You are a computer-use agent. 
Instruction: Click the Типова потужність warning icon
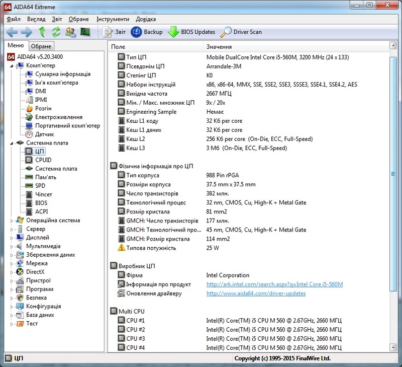[121, 248]
